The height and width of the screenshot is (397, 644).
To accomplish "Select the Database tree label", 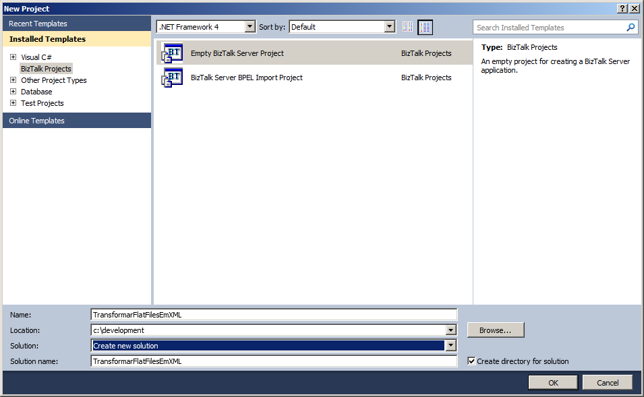I will (36, 92).
